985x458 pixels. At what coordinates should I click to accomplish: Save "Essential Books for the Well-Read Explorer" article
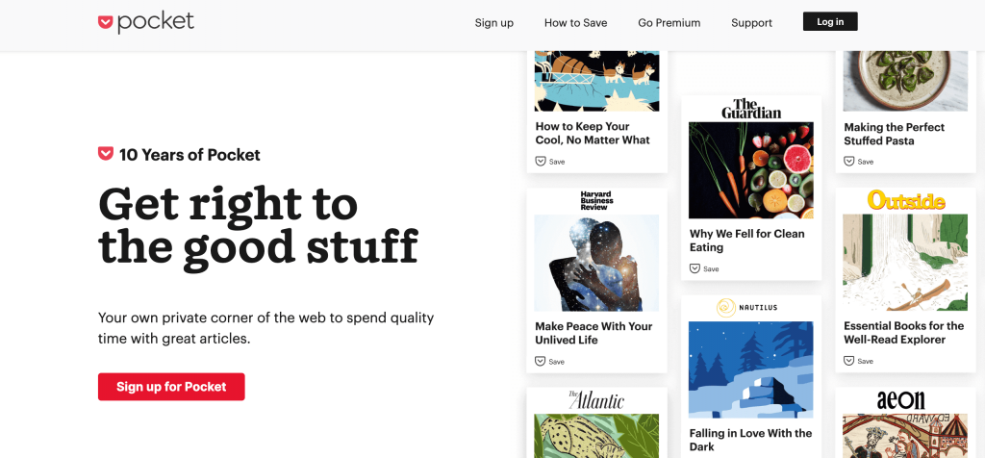858,361
